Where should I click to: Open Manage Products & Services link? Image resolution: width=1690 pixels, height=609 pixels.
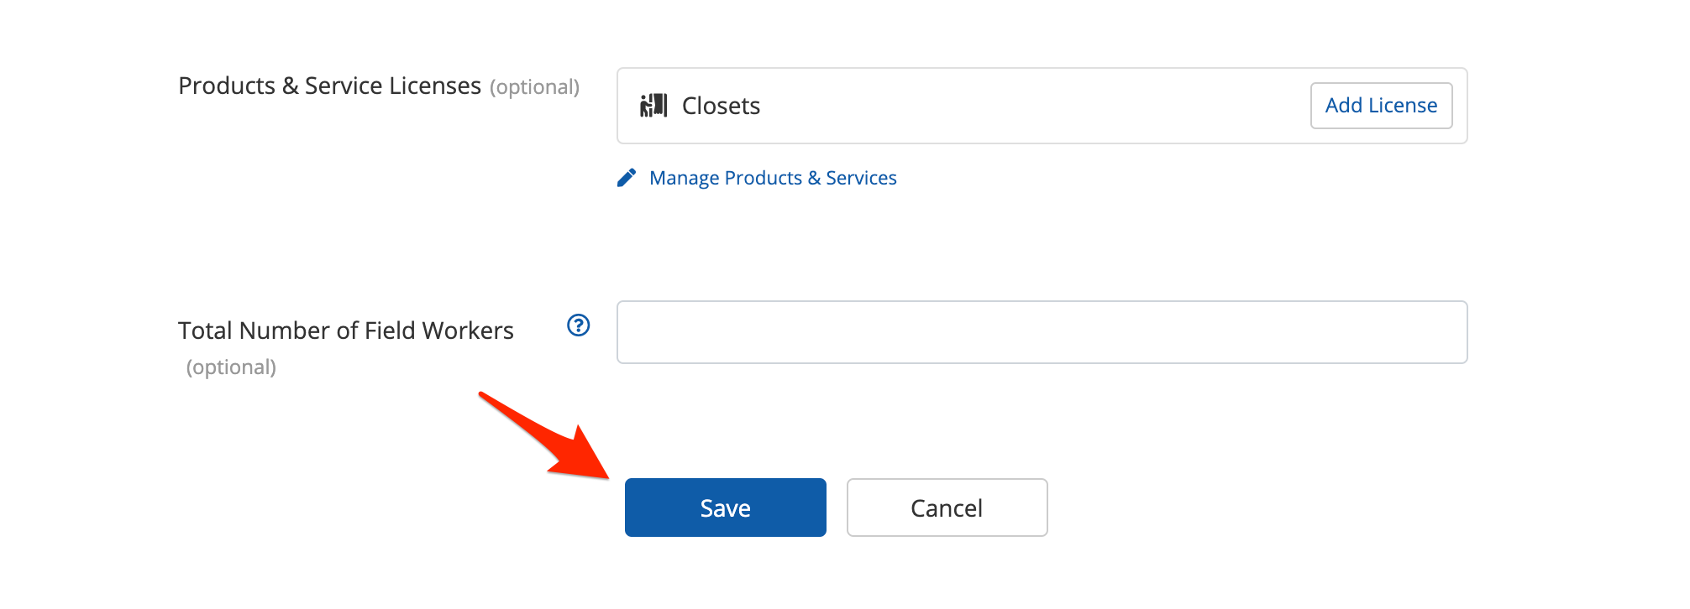(773, 178)
